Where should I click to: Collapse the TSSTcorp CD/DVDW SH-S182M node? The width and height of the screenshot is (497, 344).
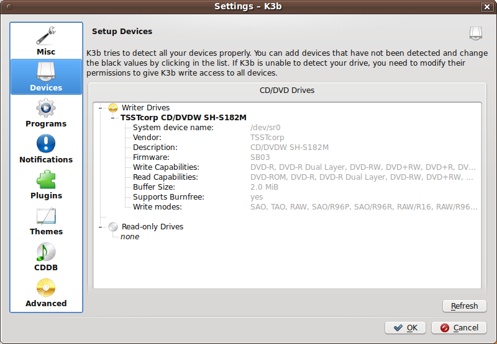[112, 118]
